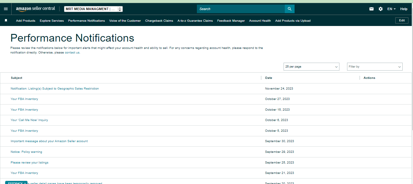The image size is (413, 184).
Task: Click the Date column header
Action: point(269,78)
